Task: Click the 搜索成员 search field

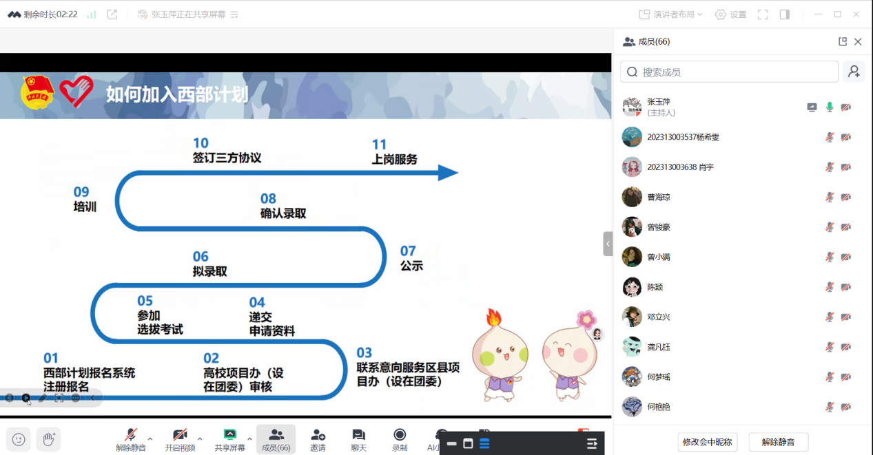Action: (x=730, y=72)
